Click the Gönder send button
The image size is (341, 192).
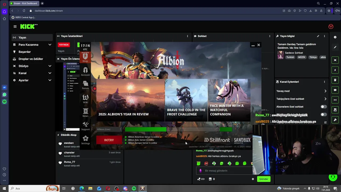pyautogui.click(x=264, y=179)
